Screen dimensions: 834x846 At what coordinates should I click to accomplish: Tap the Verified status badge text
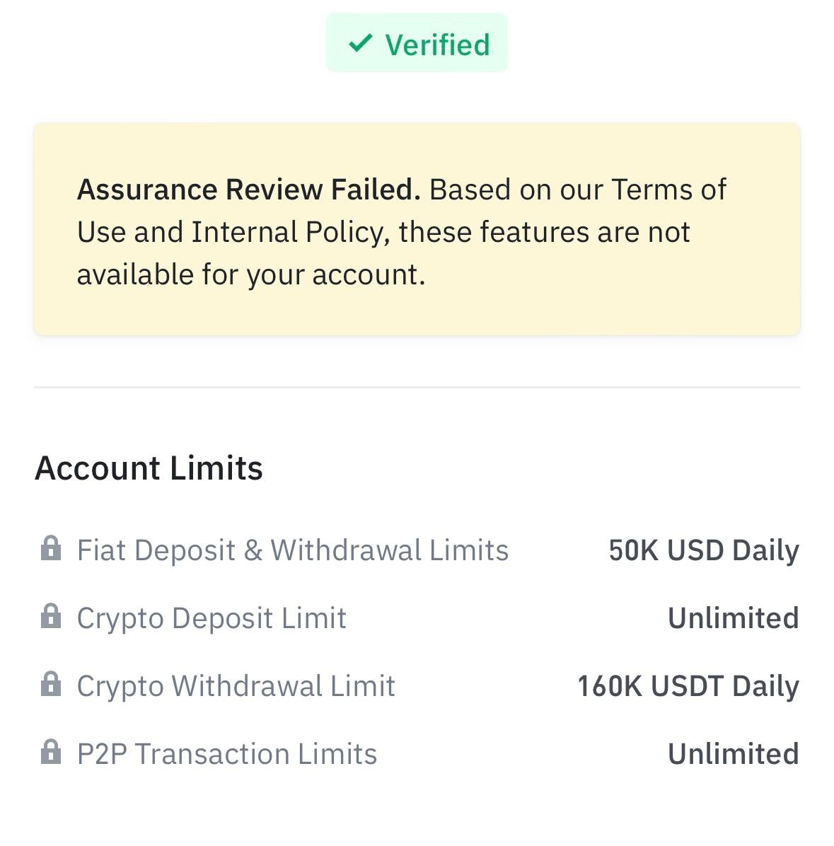[x=437, y=45]
